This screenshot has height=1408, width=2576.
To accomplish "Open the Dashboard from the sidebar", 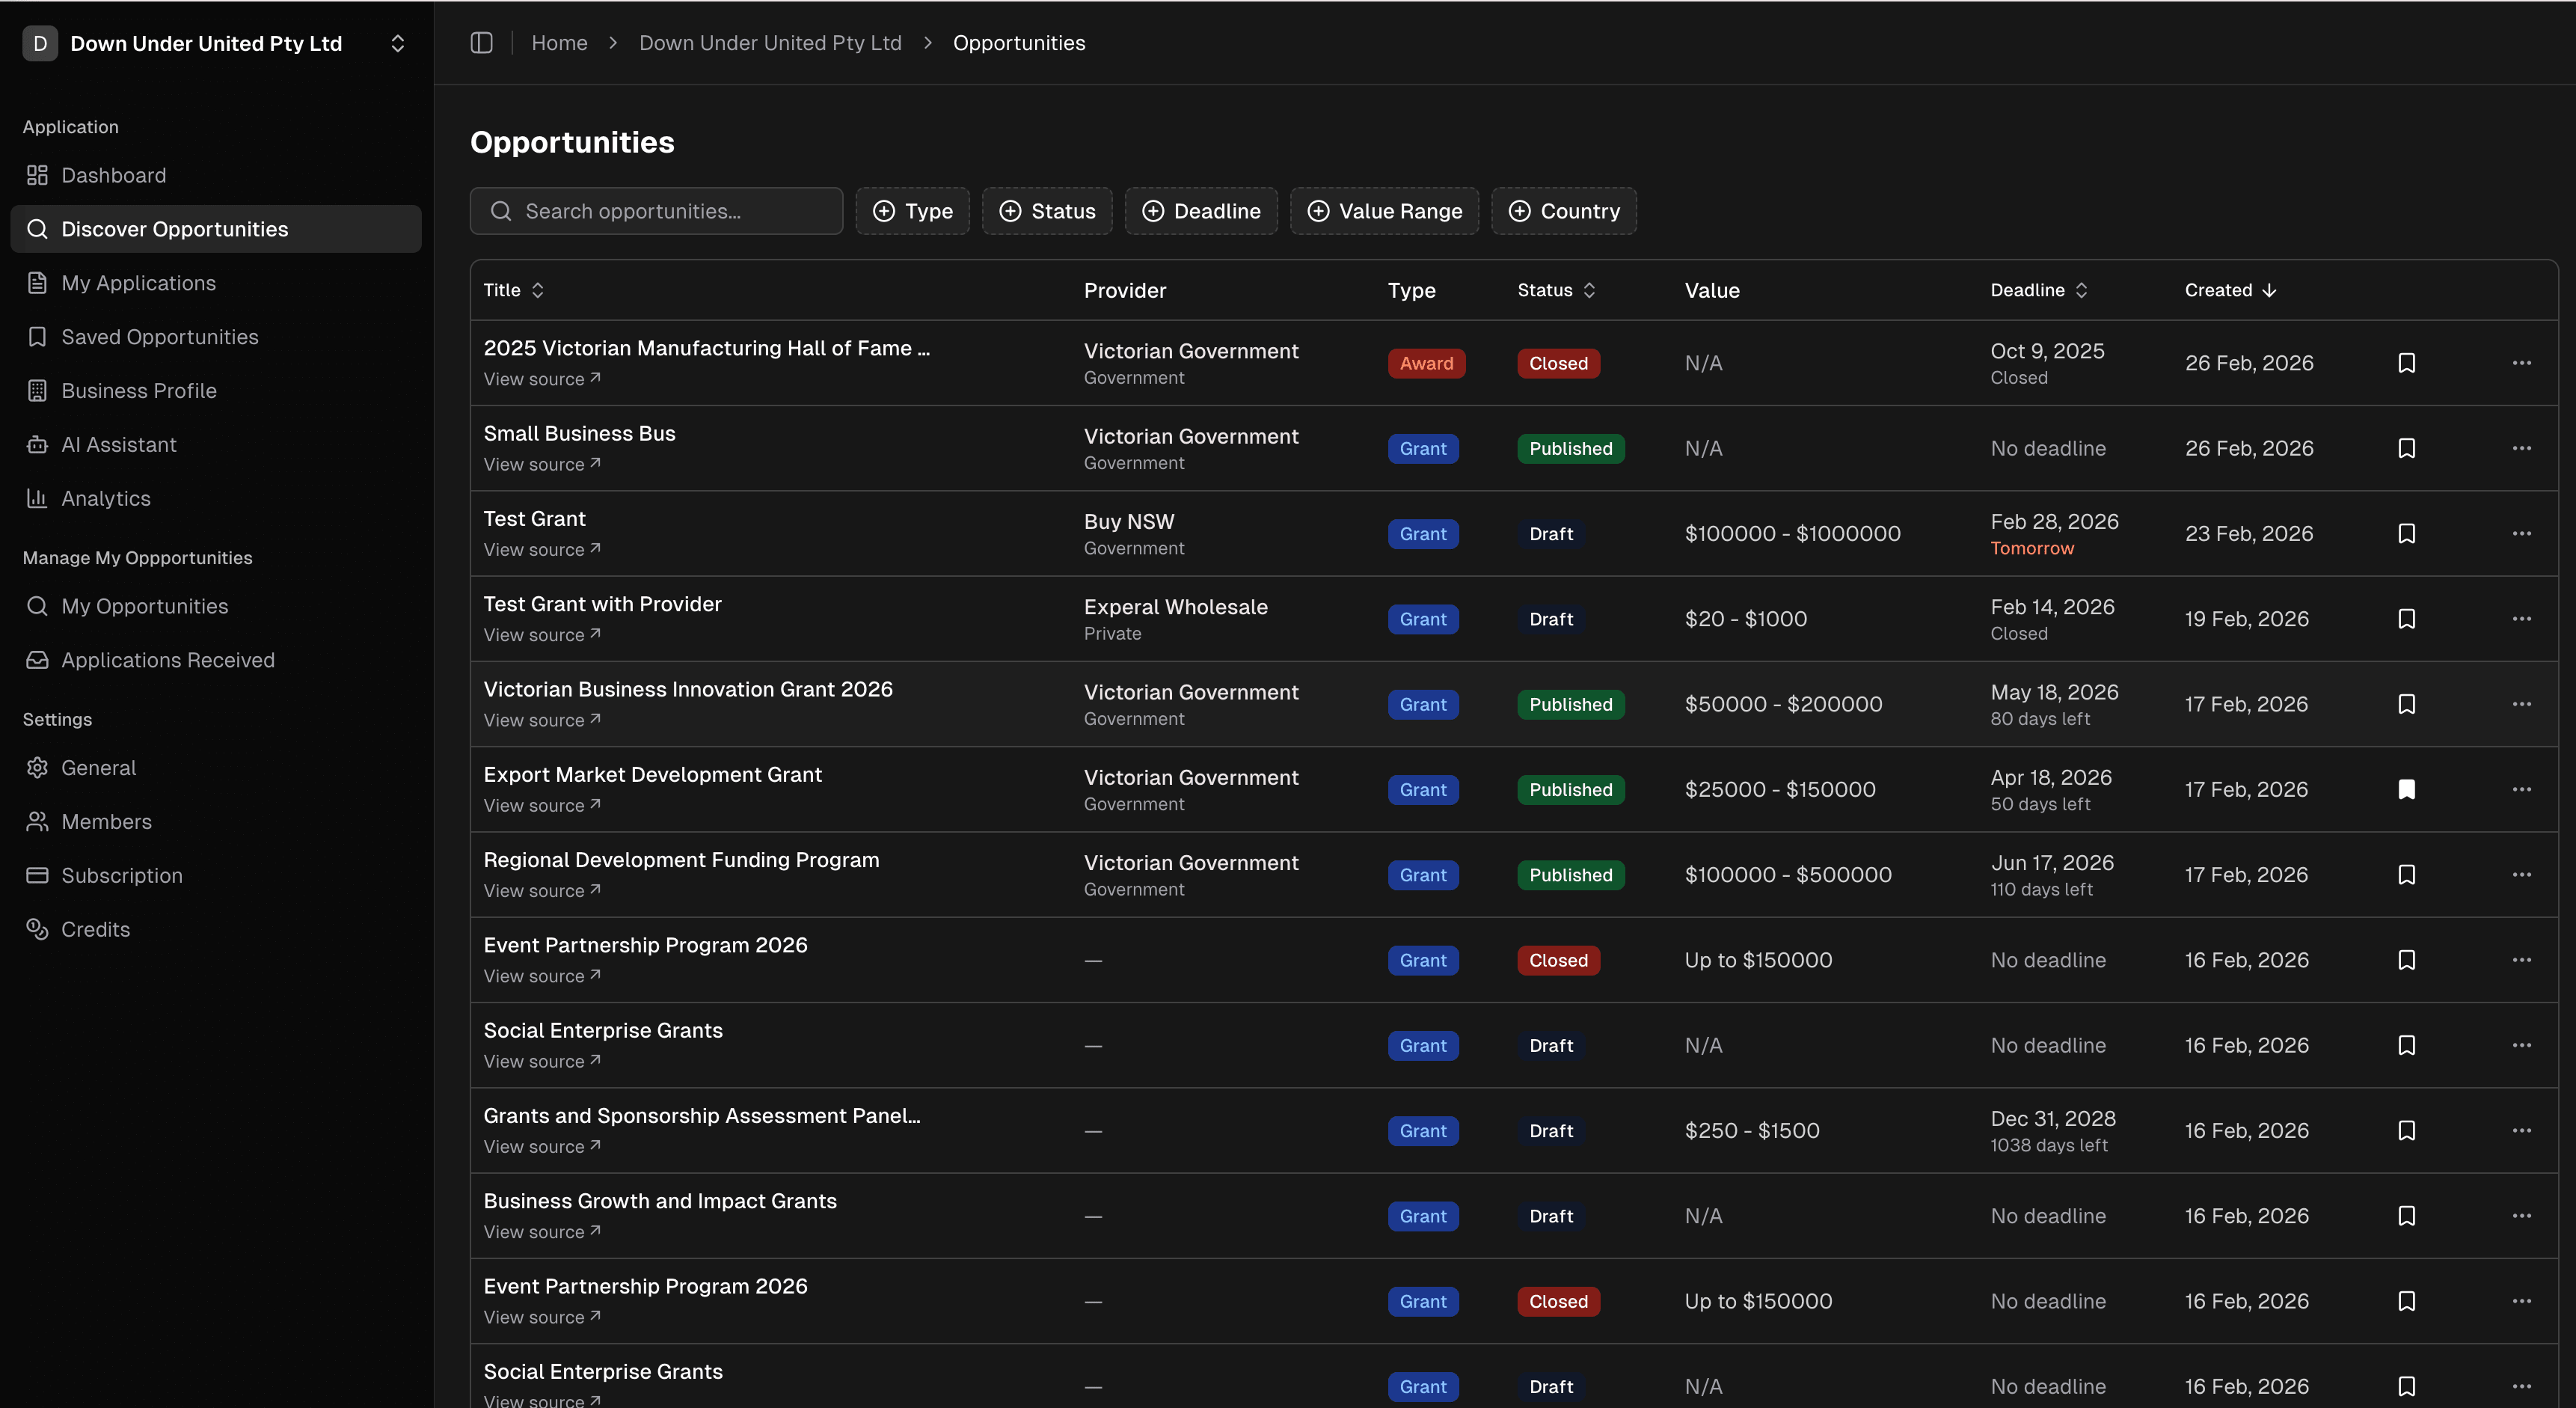I will click(113, 175).
